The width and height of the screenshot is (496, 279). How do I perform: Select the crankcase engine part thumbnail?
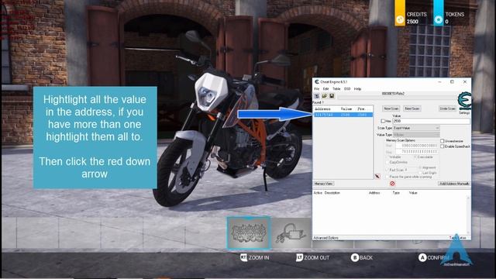[249, 232]
